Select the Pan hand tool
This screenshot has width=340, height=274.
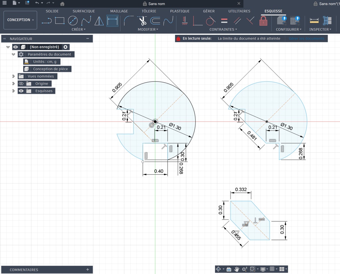(x=237, y=269)
